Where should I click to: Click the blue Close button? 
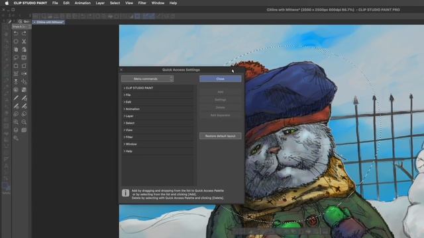pyautogui.click(x=221, y=79)
